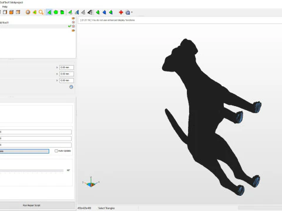
Task: Click the arrow beside the second 0.00 mm field
Action: click(57, 74)
